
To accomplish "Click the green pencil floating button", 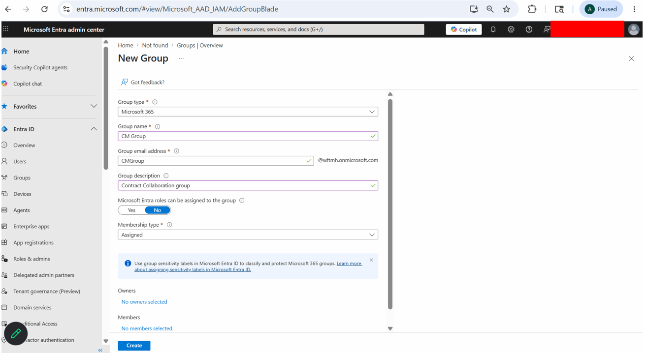I will [16, 333].
